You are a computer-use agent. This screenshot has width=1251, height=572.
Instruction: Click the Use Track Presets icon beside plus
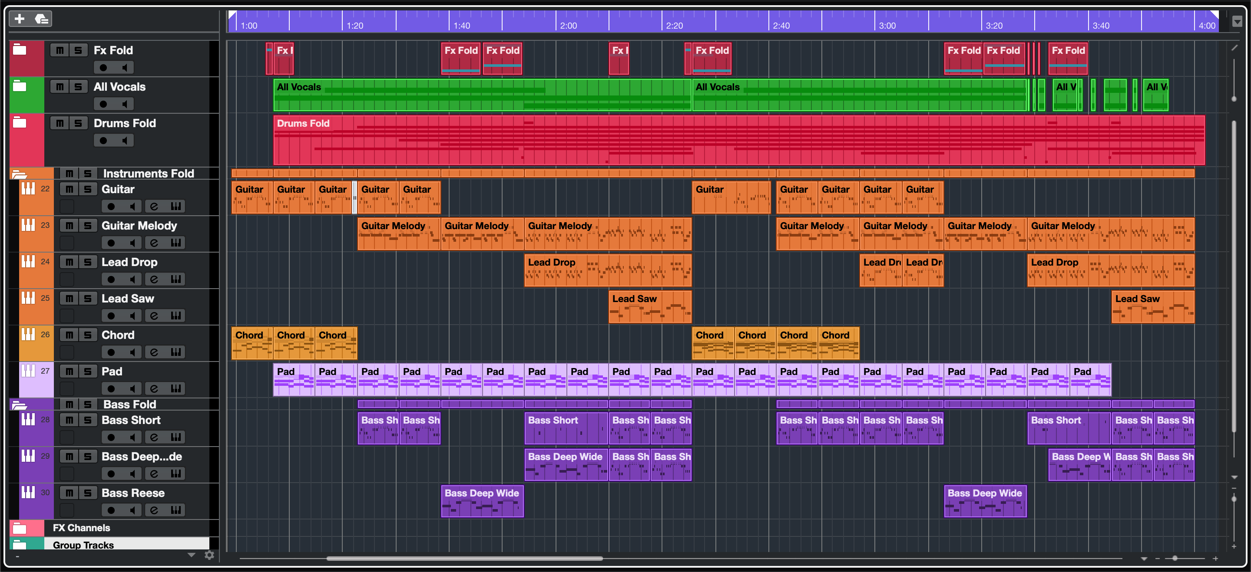click(42, 19)
